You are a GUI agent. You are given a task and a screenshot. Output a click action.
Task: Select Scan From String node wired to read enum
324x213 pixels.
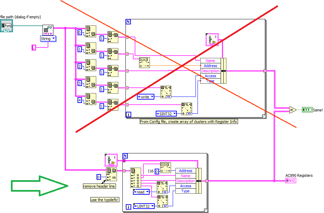(162, 187)
